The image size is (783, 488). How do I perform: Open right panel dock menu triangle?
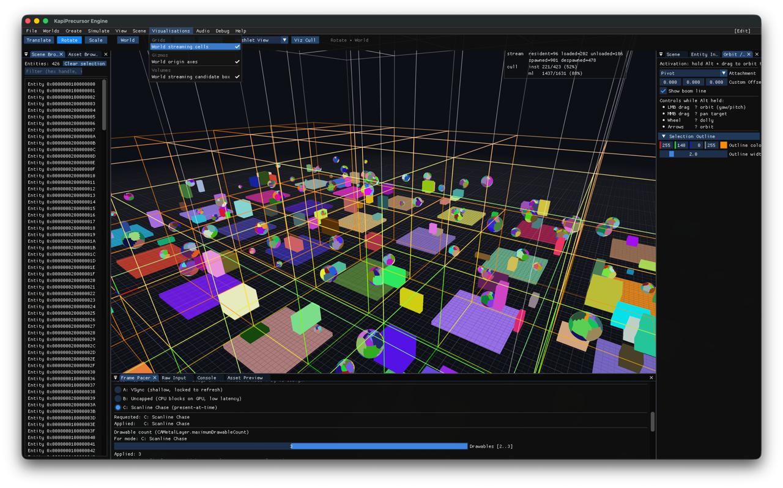(x=661, y=54)
